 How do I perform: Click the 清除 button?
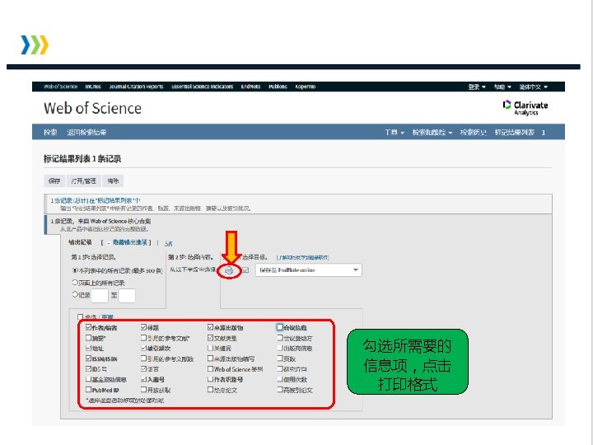[x=113, y=180]
